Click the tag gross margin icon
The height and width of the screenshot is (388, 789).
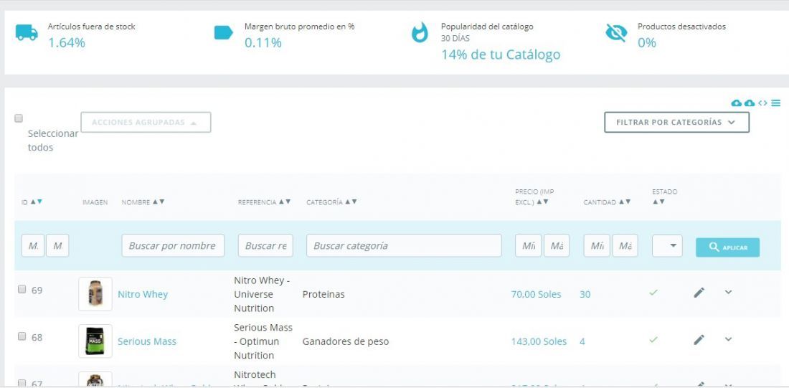[x=223, y=33]
